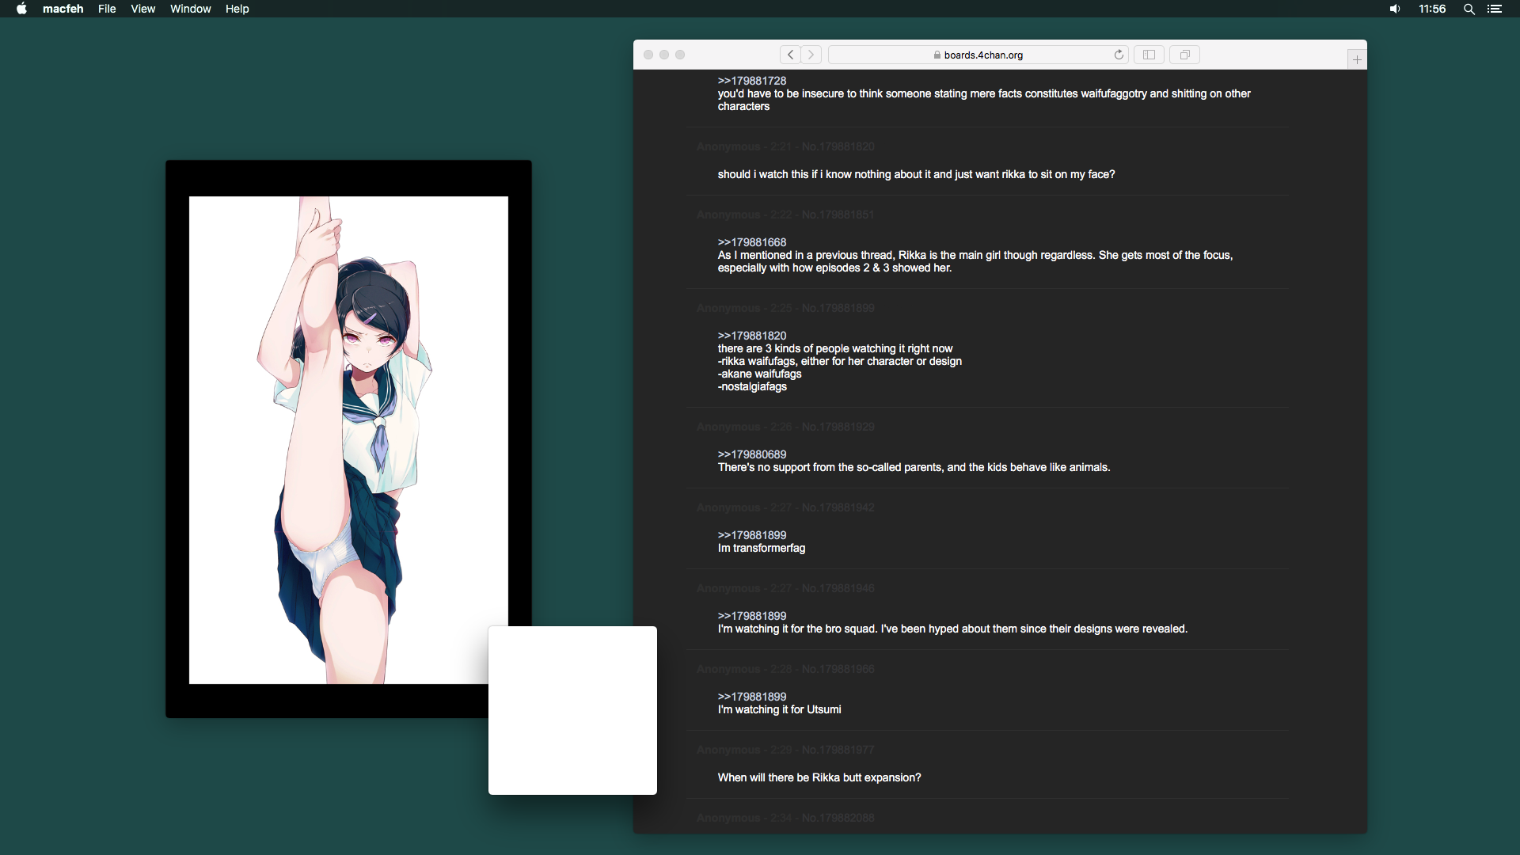Click text 'When will there be Rikka butt expansion?'
The height and width of the screenshot is (855, 1520).
pos(819,777)
